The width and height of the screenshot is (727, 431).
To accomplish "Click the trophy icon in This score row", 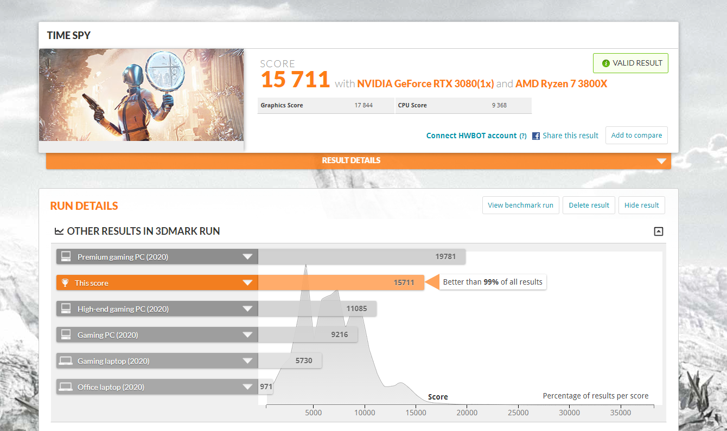I will tap(65, 283).
